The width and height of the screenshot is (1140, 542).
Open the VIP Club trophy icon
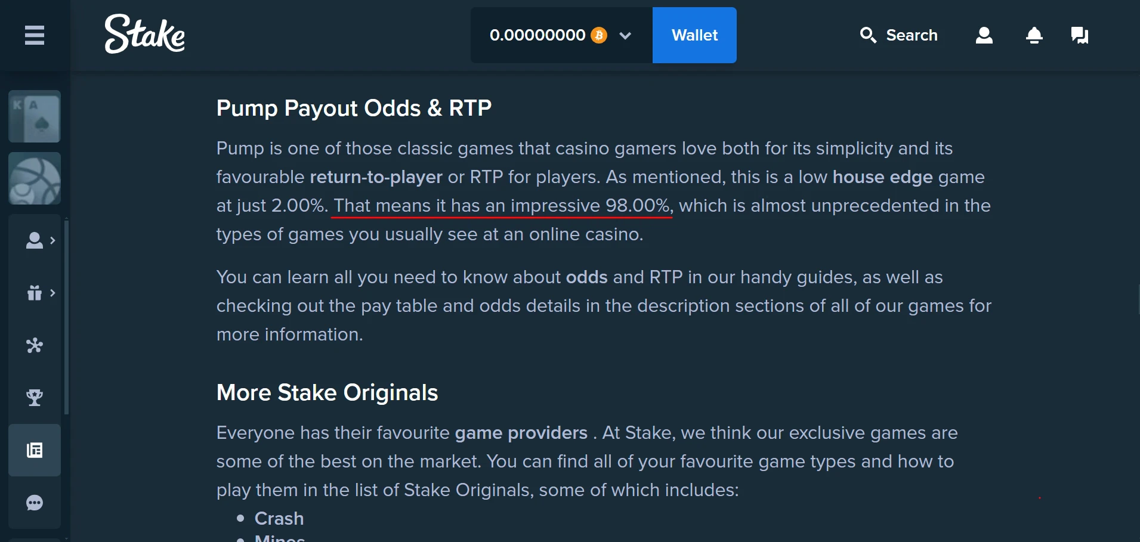[35, 398]
